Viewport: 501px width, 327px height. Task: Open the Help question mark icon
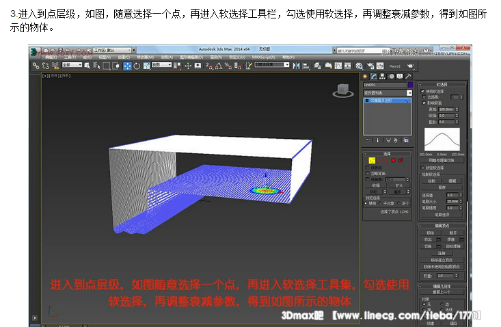pyautogui.click(x=426, y=51)
